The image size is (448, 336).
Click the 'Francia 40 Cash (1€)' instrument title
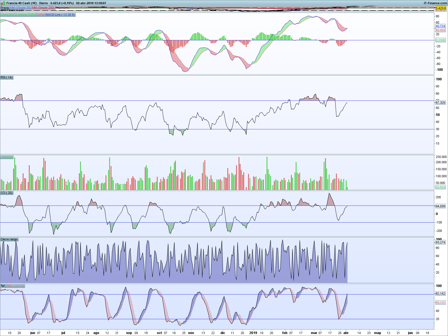22,3
